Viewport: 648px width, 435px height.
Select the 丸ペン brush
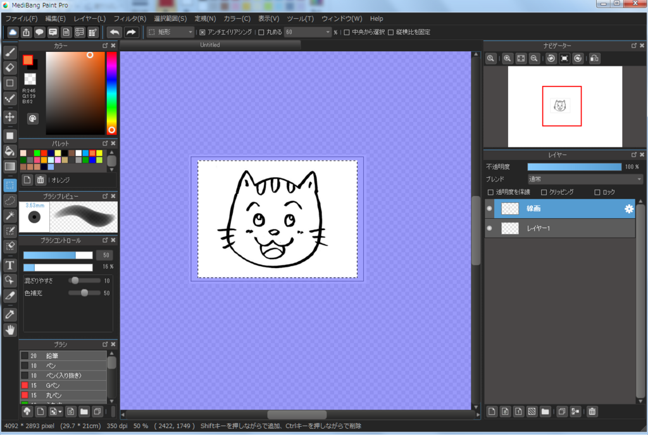click(63, 395)
